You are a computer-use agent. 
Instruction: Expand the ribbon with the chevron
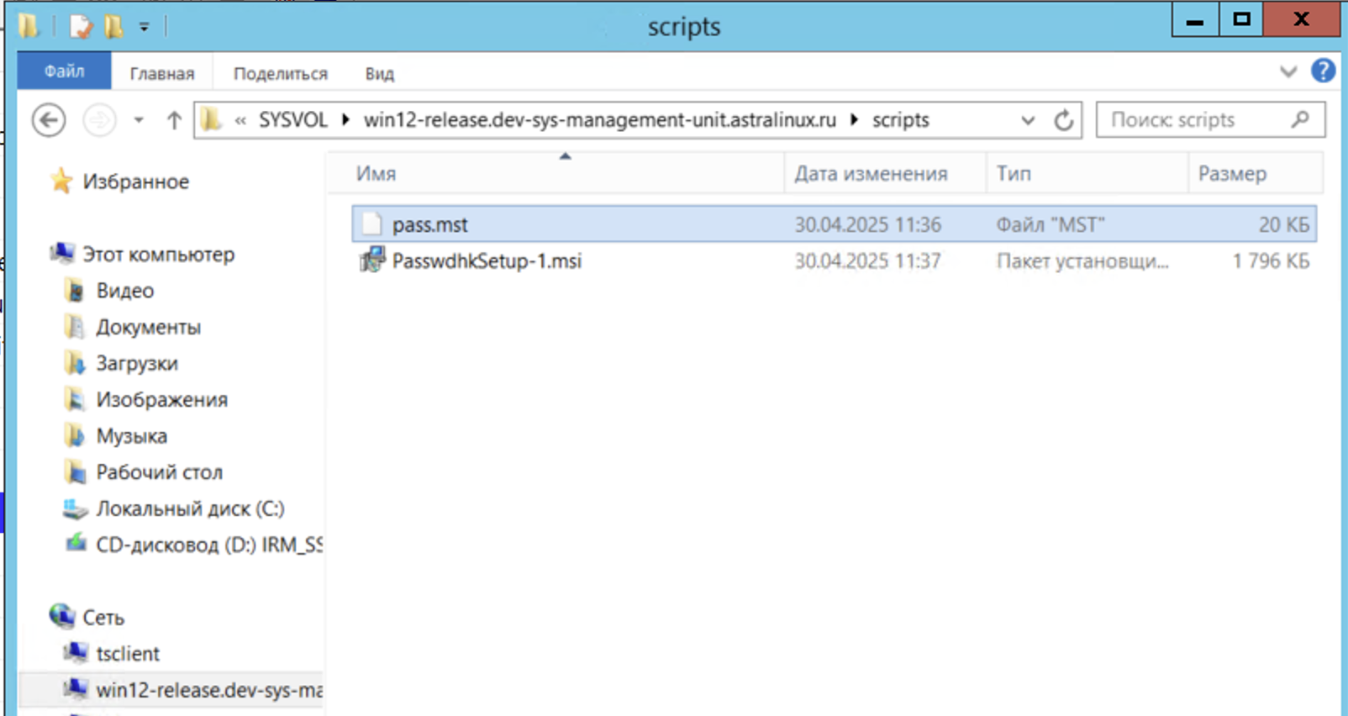point(1287,72)
